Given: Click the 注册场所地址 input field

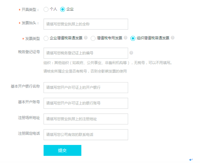Looking at the screenshot, I should pos(85,119).
